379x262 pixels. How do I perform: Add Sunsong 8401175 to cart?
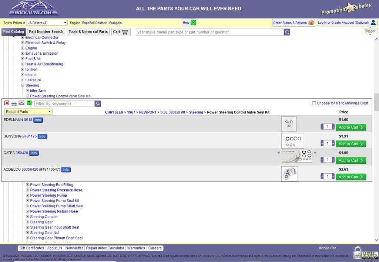click(351, 144)
